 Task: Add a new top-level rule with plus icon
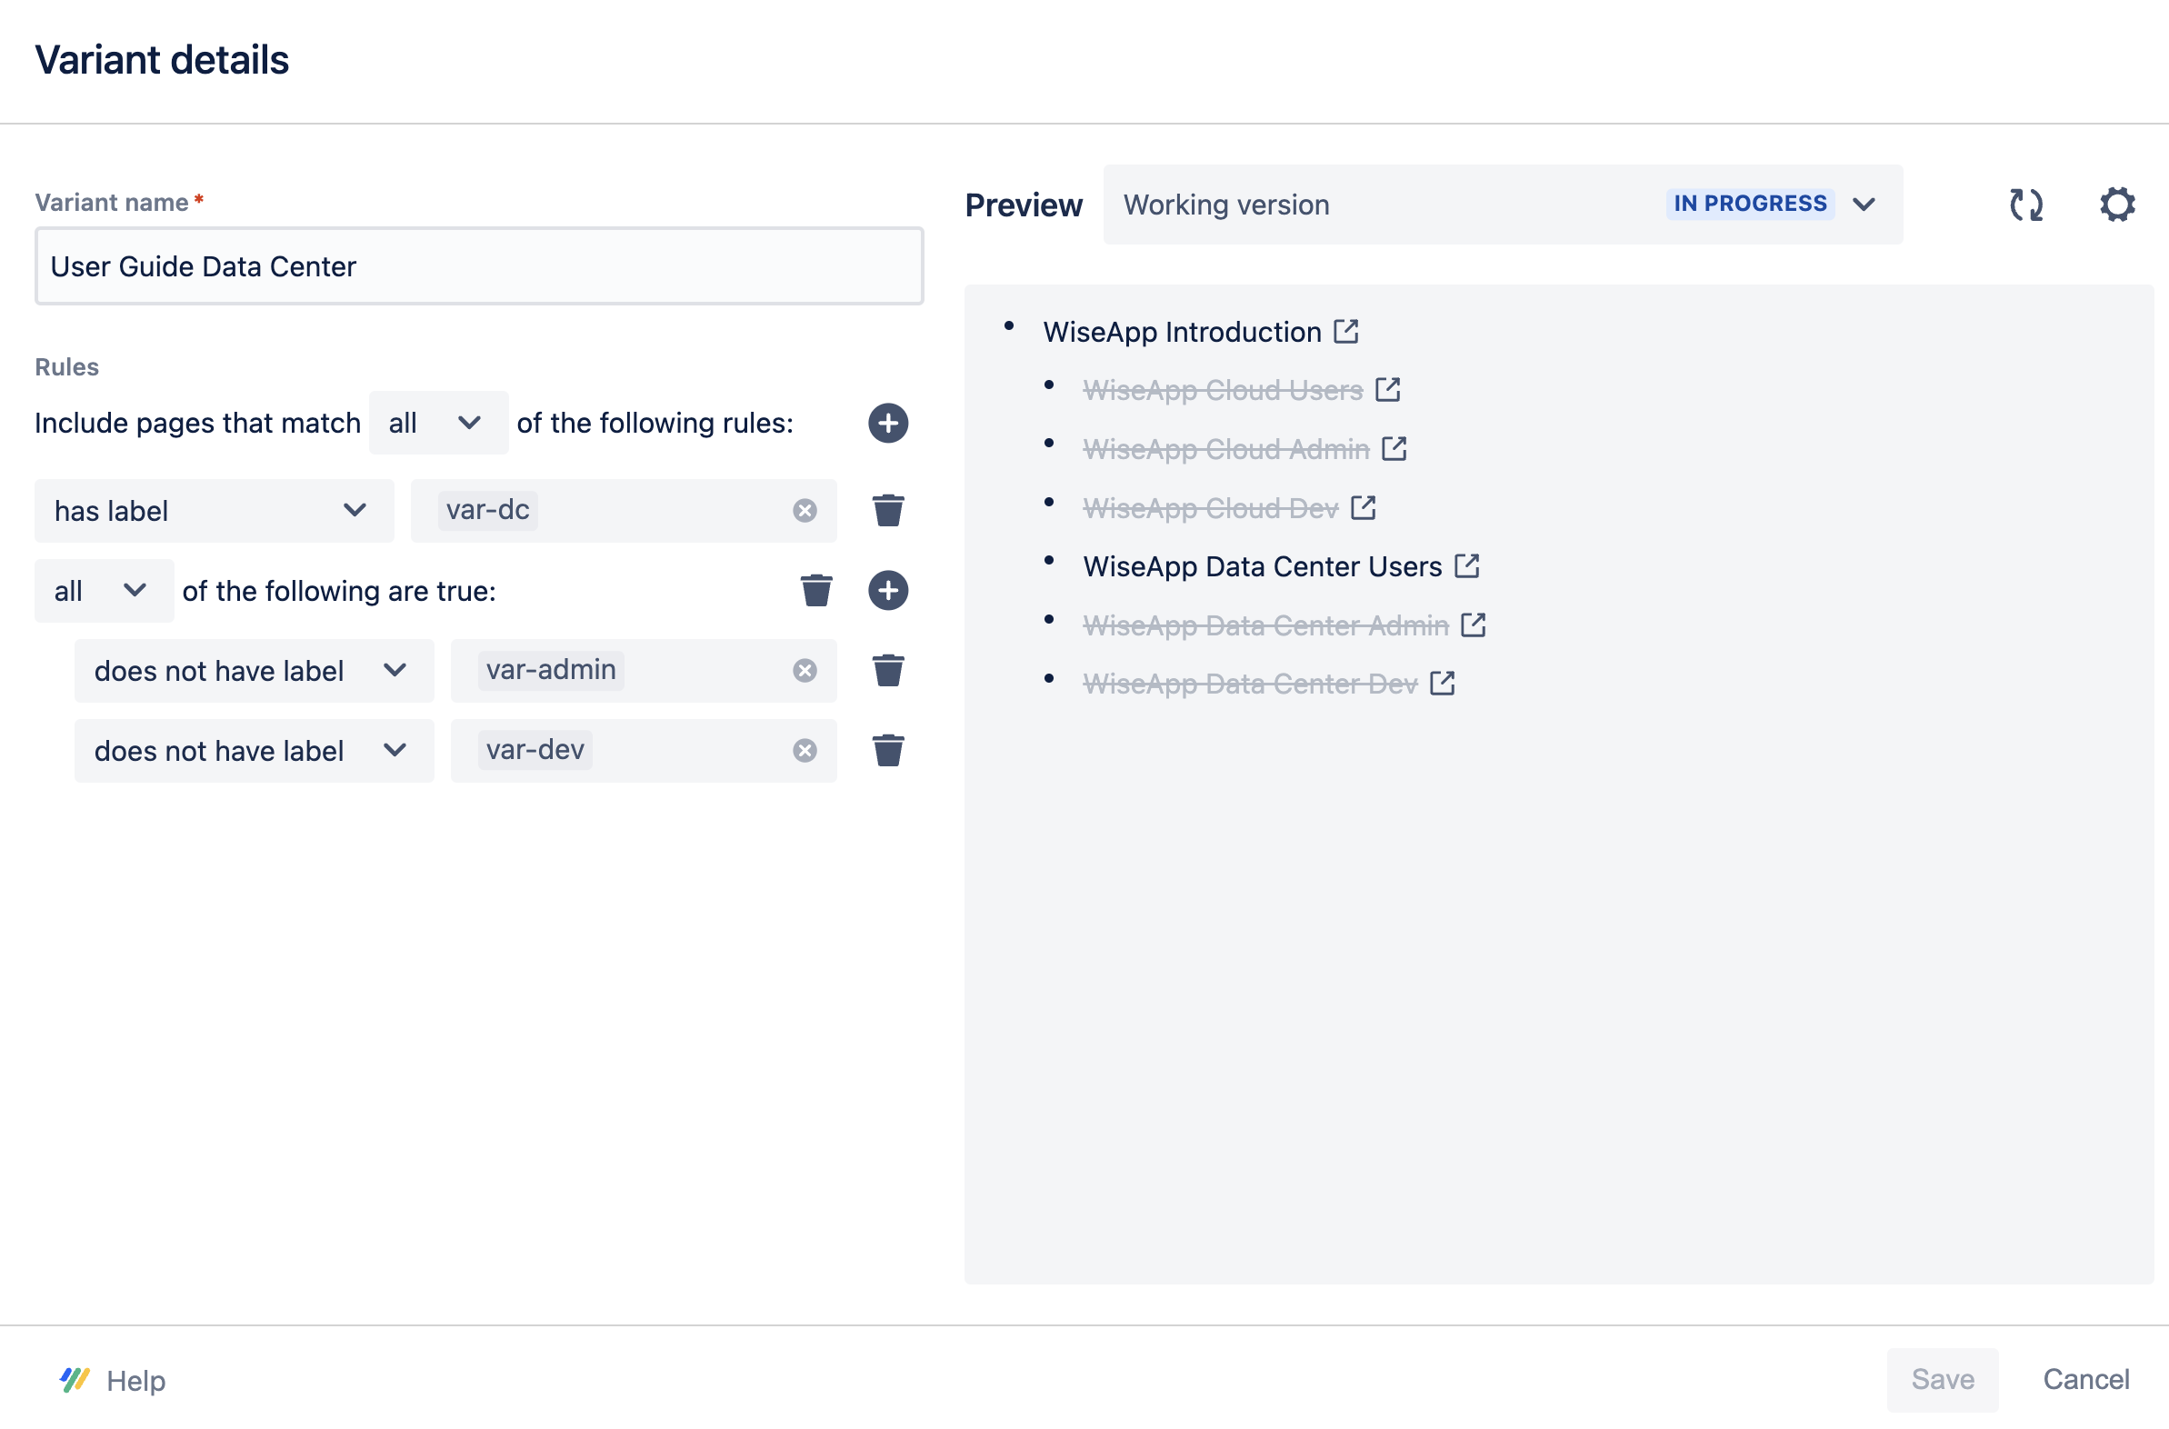[x=887, y=423]
